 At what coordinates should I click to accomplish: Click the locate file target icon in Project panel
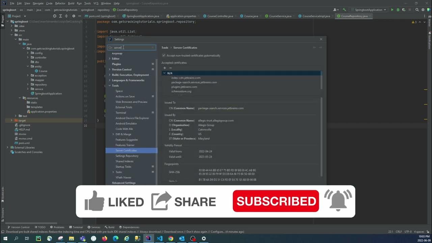click(55, 16)
